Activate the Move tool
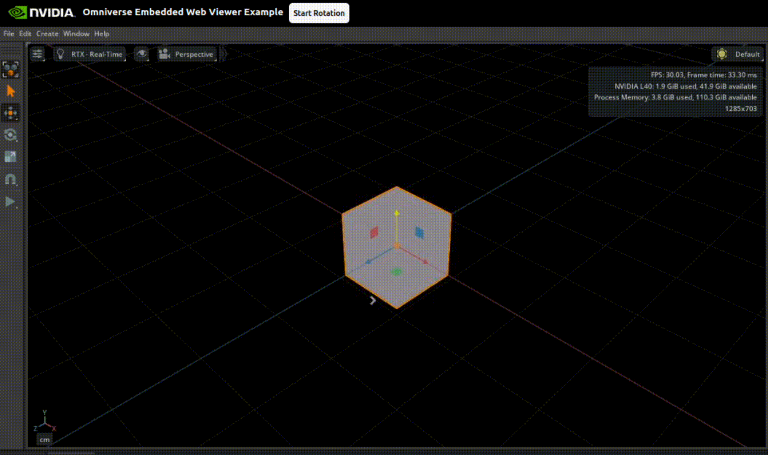 point(11,113)
